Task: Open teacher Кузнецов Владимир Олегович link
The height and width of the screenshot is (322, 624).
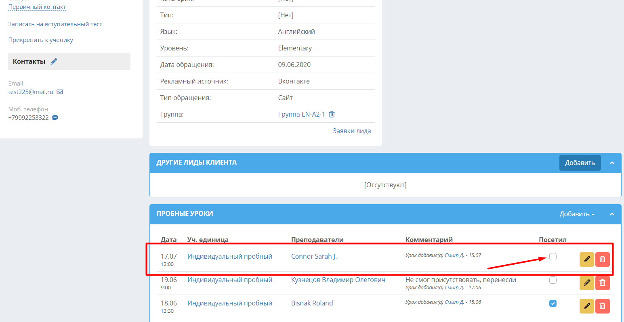Action: tap(338, 280)
